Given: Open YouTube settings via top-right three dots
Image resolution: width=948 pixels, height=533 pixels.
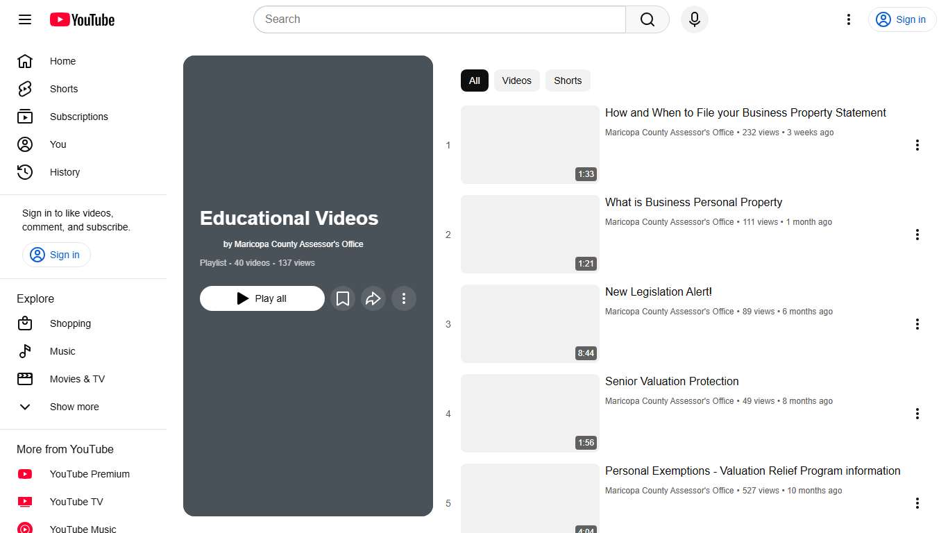Looking at the screenshot, I should [849, 19].
